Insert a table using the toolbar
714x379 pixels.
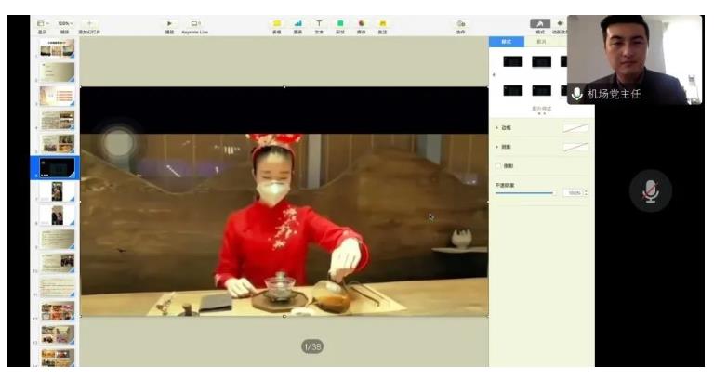coord(277,23)
